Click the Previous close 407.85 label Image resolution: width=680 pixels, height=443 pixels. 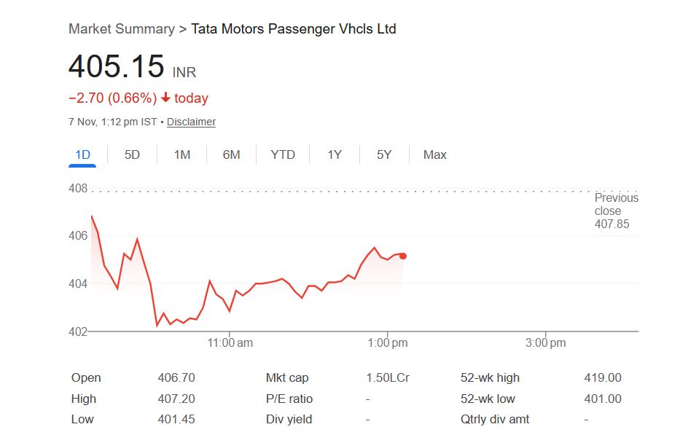click(x=616, y=211)
